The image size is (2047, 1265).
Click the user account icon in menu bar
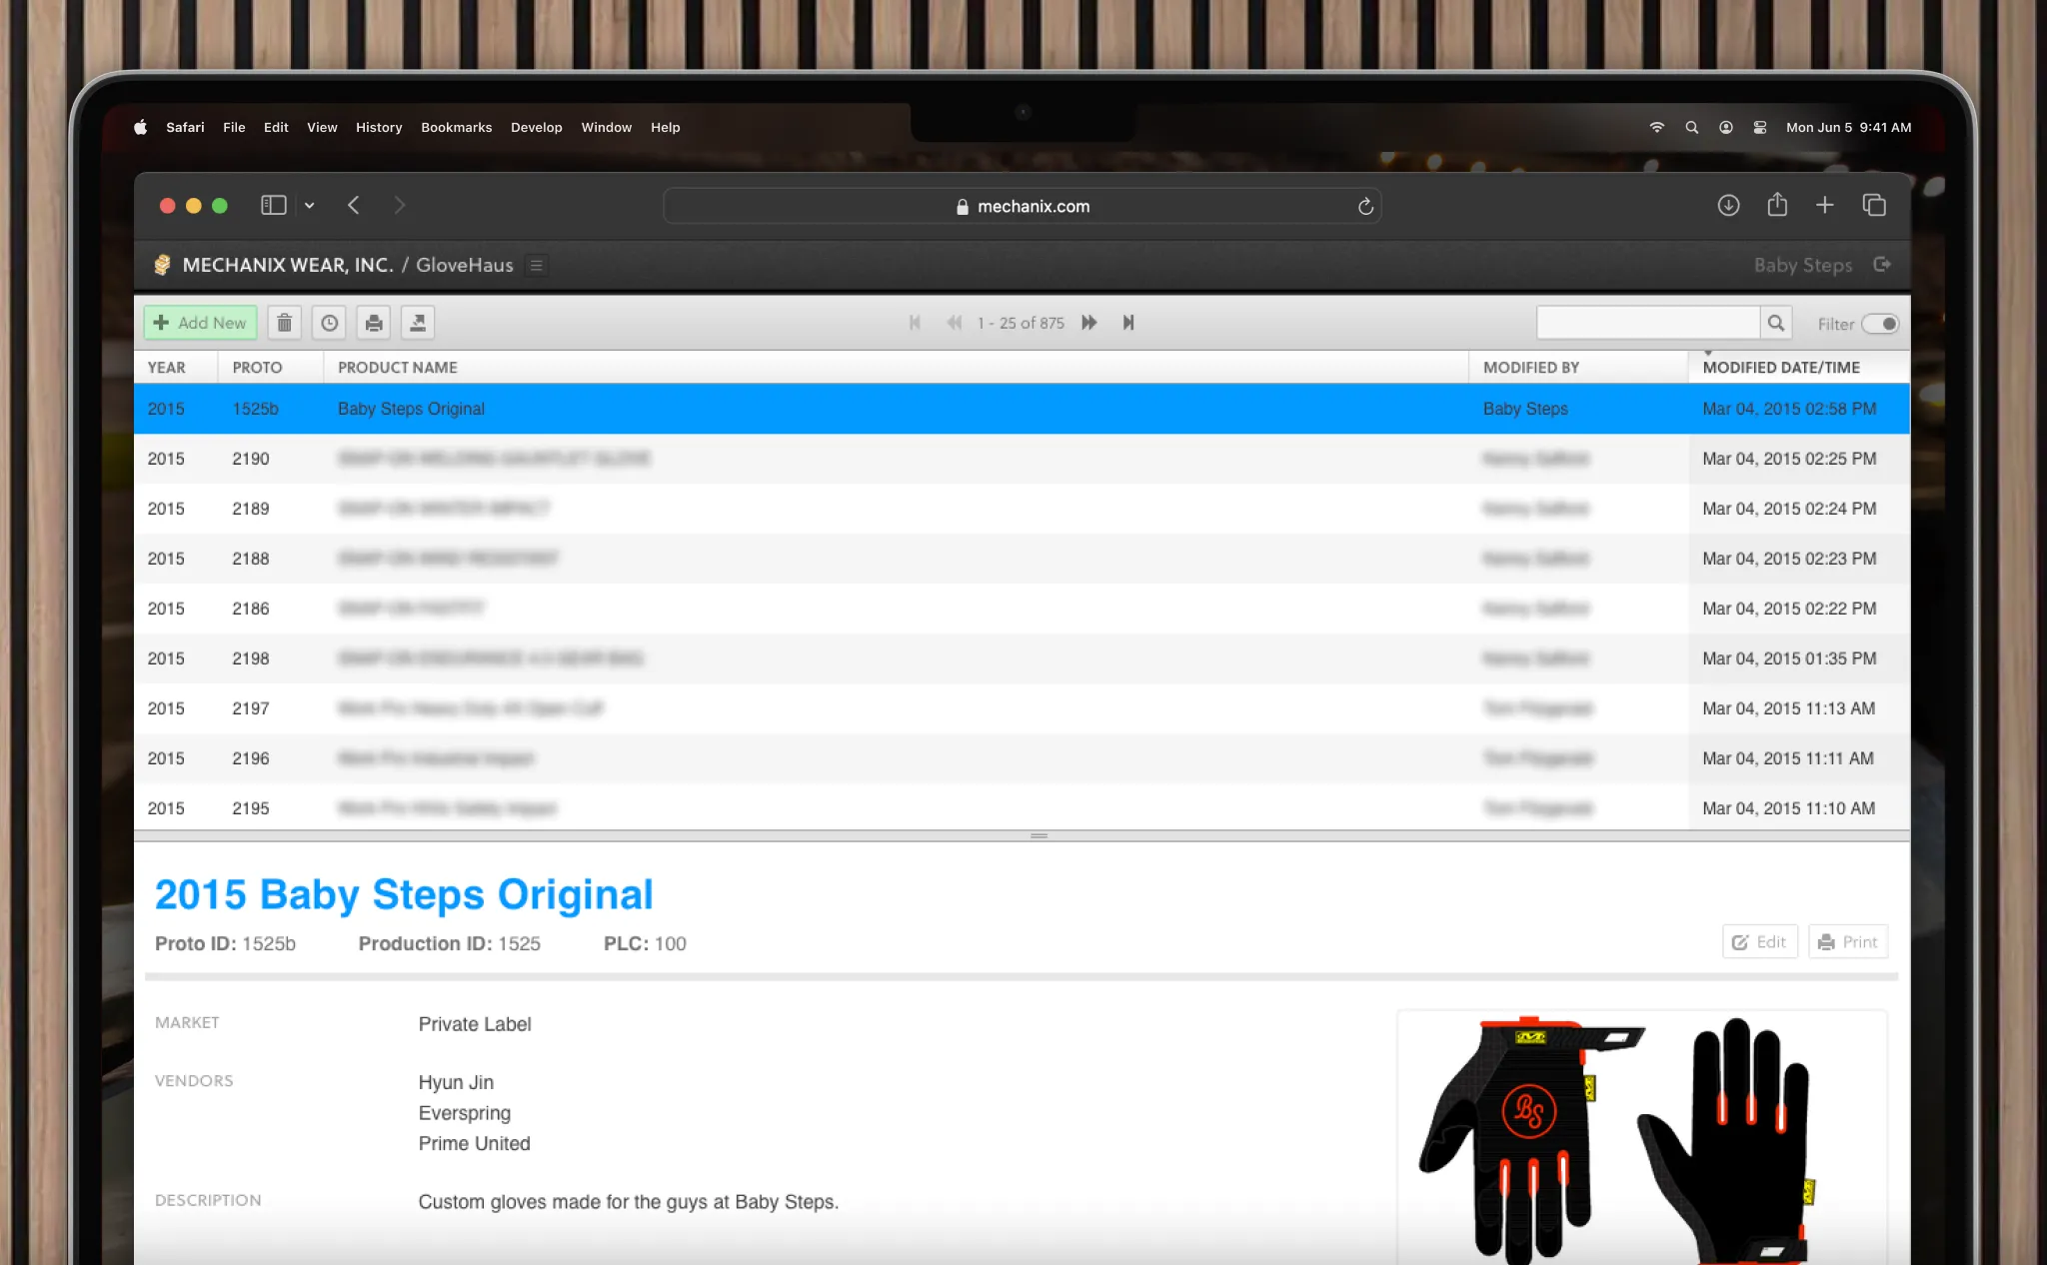tap(1726, 127)
